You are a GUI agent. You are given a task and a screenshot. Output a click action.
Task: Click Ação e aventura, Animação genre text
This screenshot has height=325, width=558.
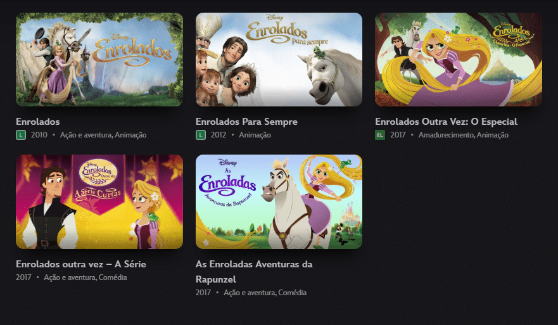103,135
